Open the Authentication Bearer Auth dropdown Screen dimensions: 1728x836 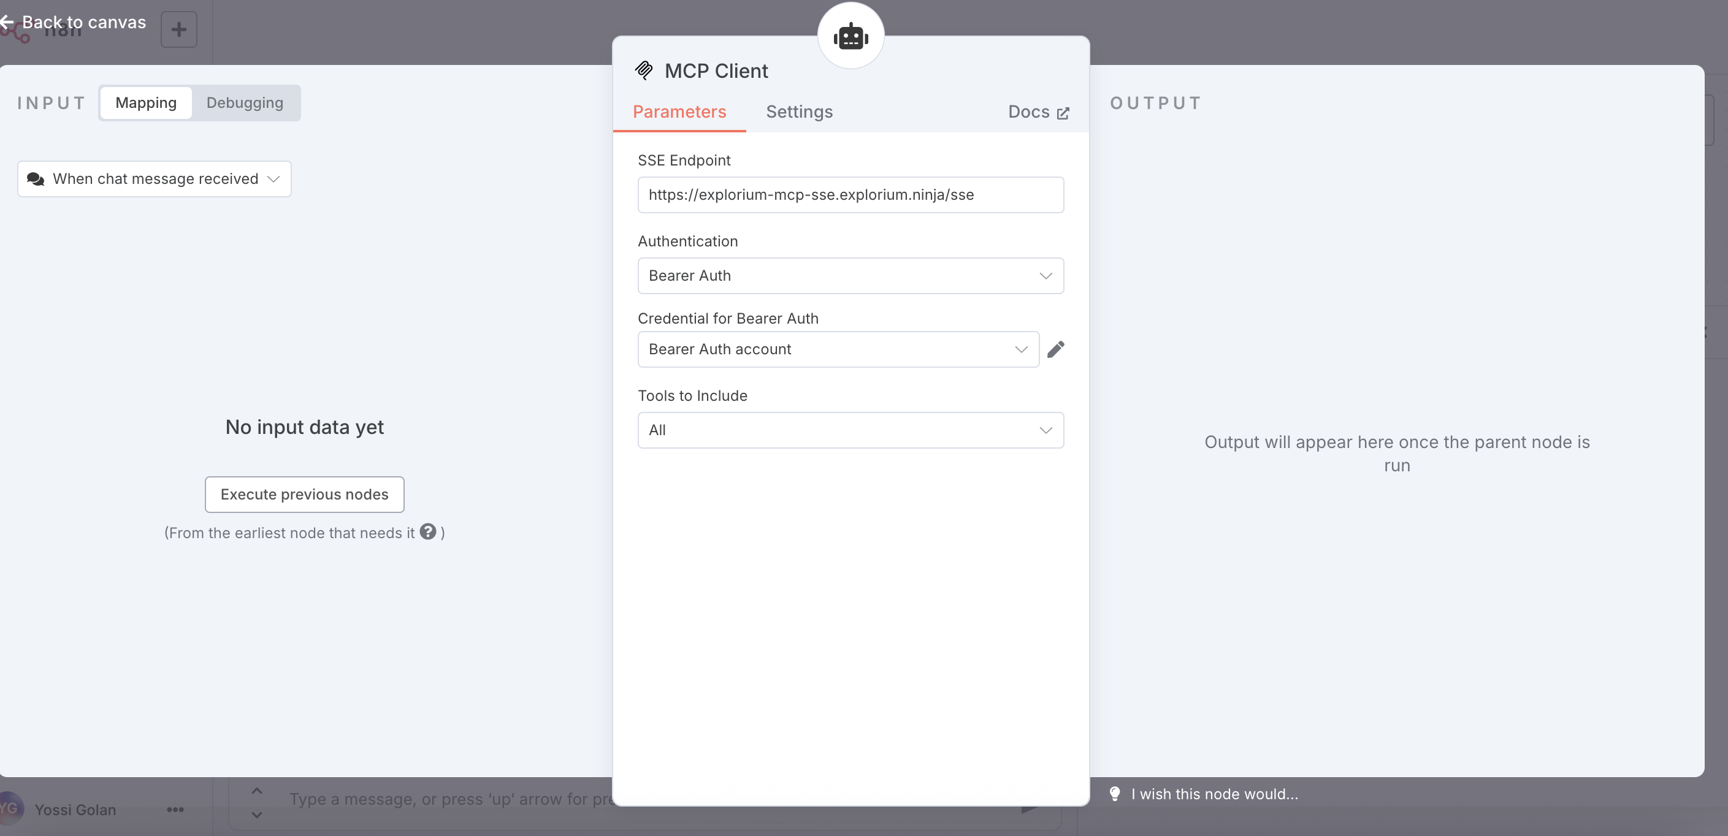850,276
